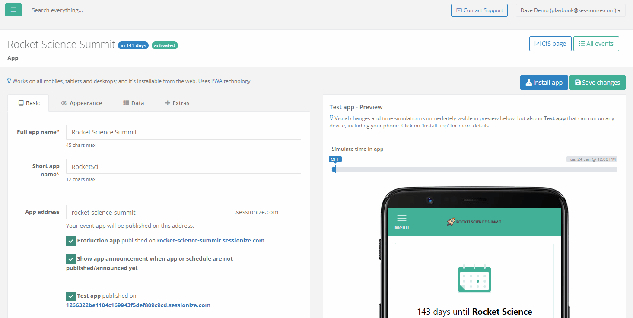The image size is (633, 318).
Task: Toggle Show app announcement checkbox
Action: (71, 259)
